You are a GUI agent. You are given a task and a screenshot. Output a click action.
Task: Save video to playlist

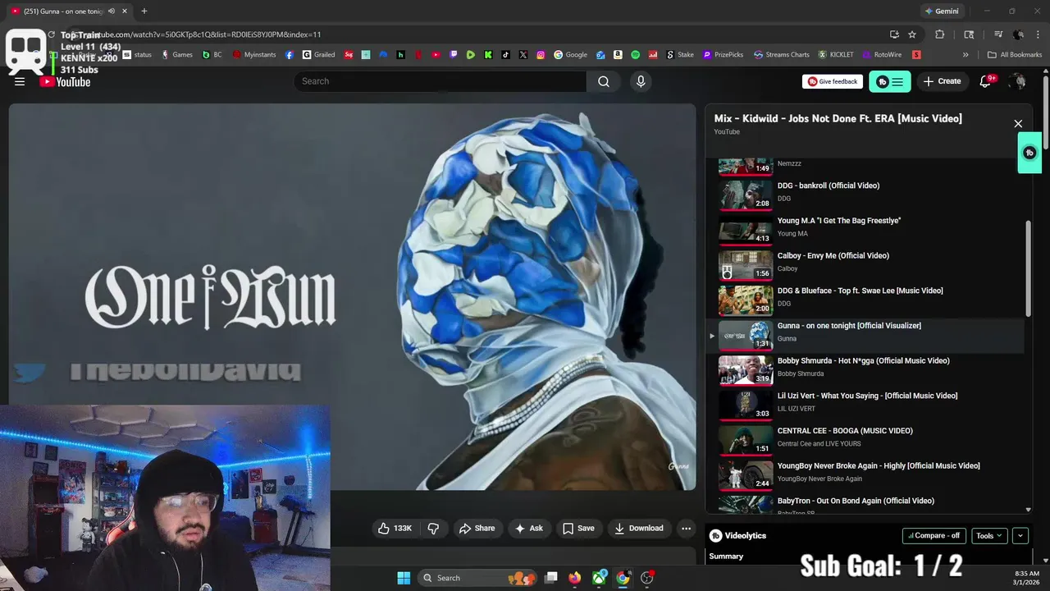[578, 528]
